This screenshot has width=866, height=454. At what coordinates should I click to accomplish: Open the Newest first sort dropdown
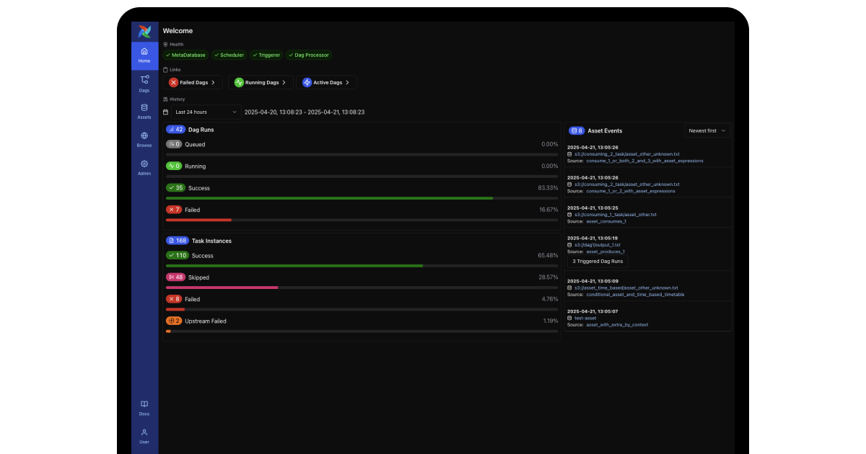tap(707, 130)
